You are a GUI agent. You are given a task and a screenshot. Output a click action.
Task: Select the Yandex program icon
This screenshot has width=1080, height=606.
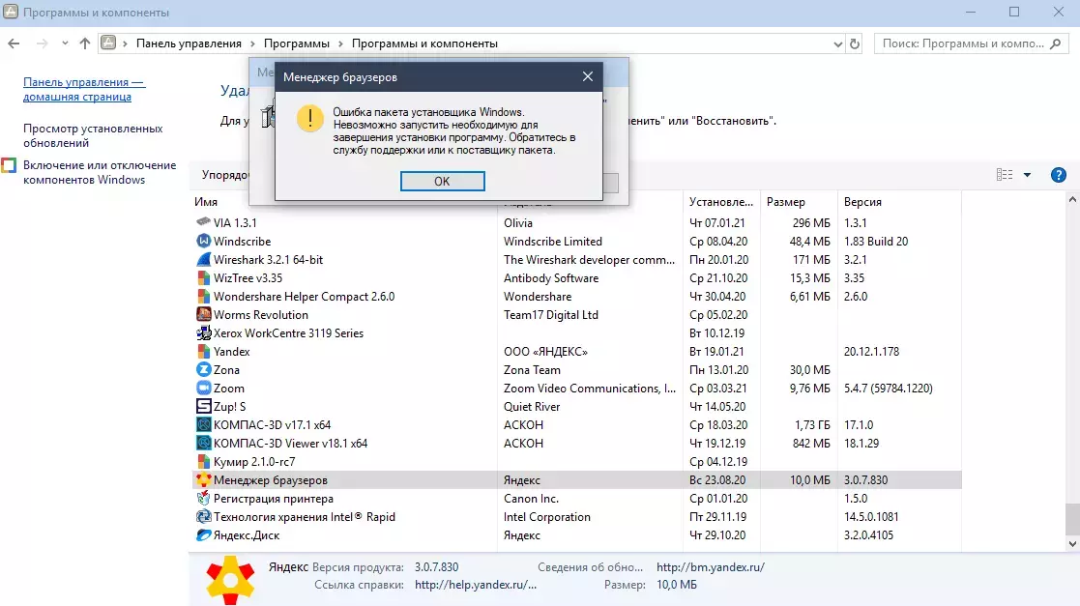(x=203, y=351)
